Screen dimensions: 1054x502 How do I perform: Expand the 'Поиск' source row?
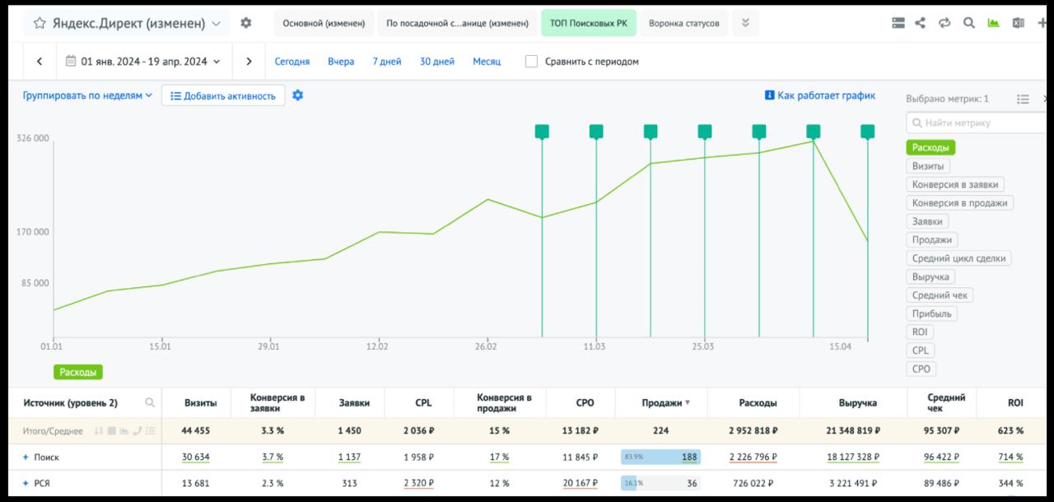click(x=26, y=458)
